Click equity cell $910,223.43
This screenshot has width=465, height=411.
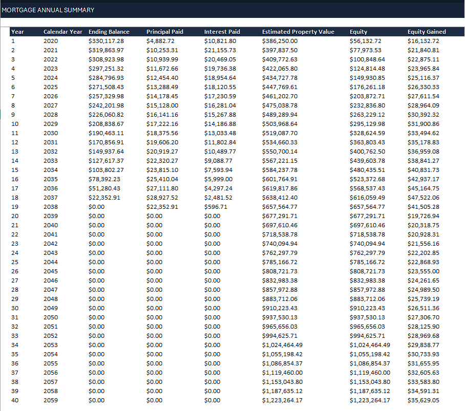[367, 308]
